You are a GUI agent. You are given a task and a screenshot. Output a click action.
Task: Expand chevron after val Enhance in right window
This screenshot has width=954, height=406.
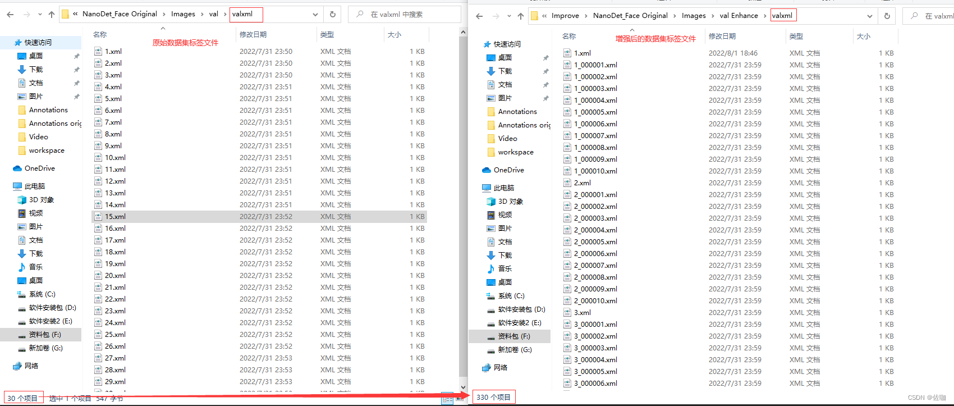click(x=765, y=16)
